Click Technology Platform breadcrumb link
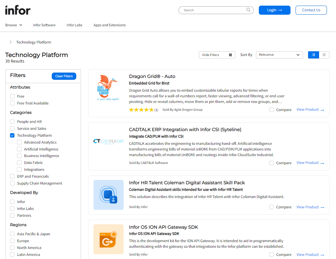Image resolution: width=336 pixels, height=259 pixels. 34,42
